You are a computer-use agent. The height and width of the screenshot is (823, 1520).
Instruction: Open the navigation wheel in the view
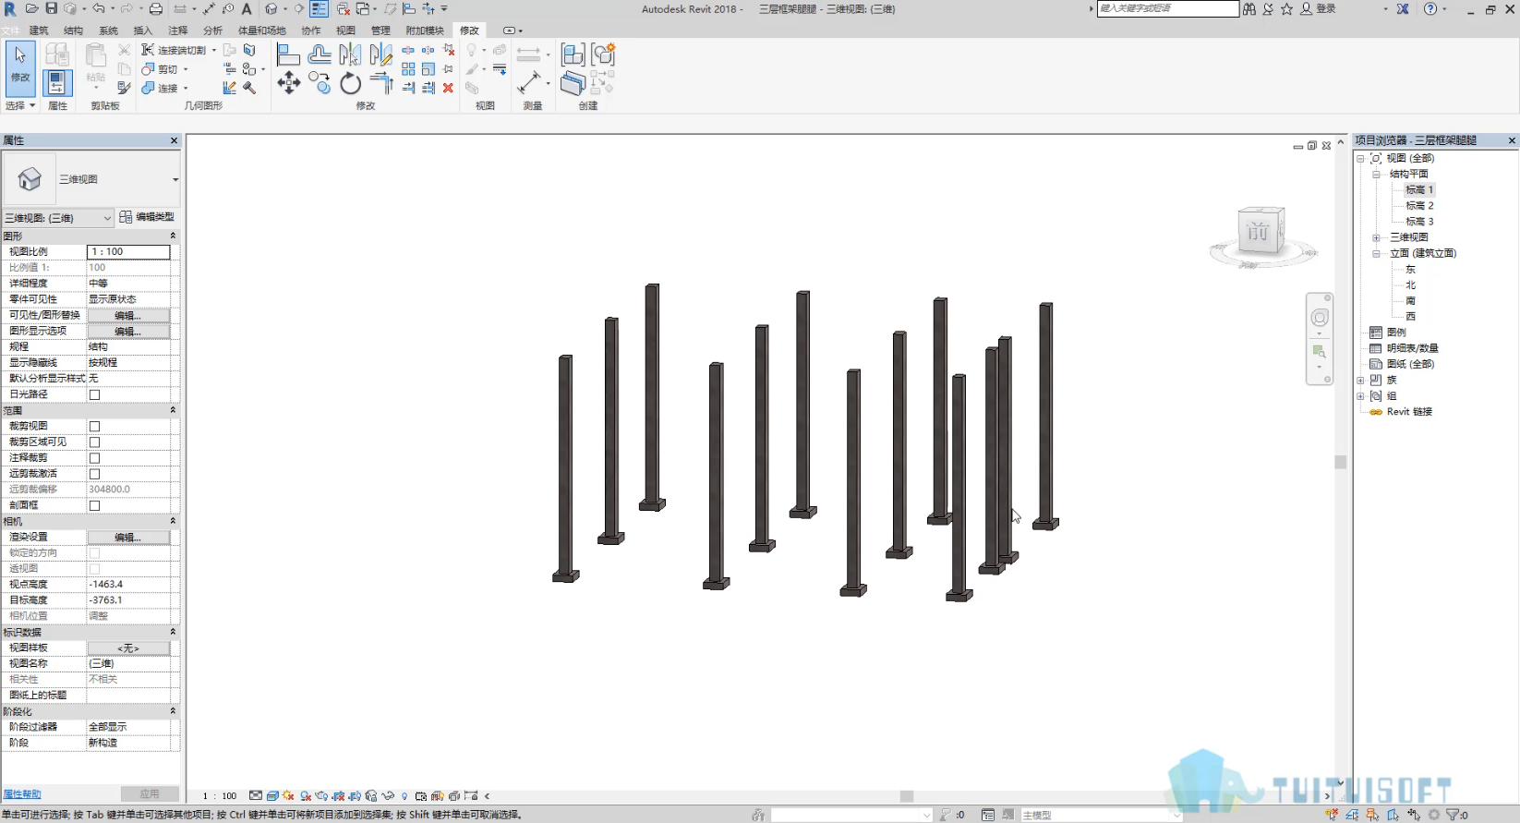click(x=1320, y=318)
